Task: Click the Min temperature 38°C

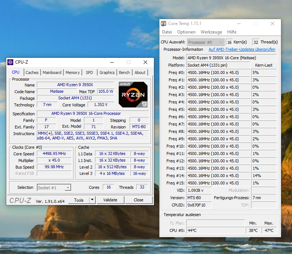Action: (253, 230)
